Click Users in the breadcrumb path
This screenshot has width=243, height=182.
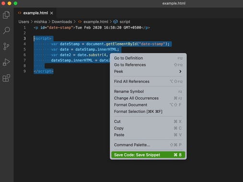[23, 22]
